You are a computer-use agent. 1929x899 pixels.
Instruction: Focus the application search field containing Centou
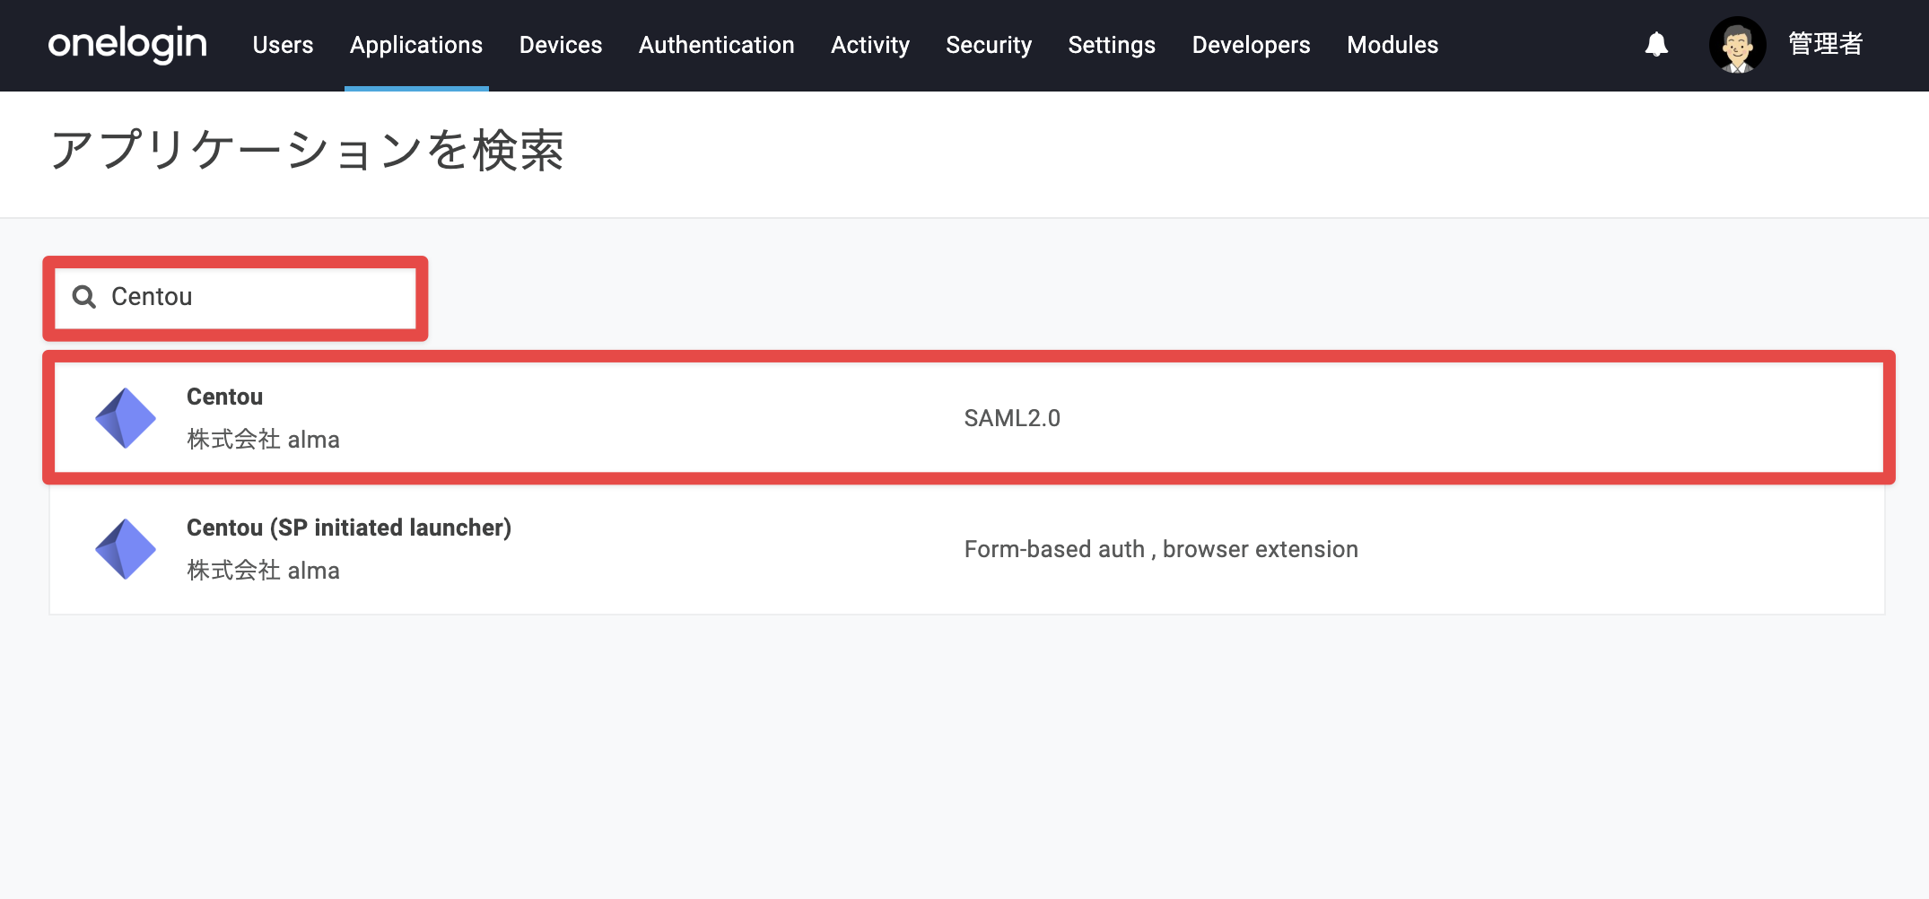[x=235, y=297]
